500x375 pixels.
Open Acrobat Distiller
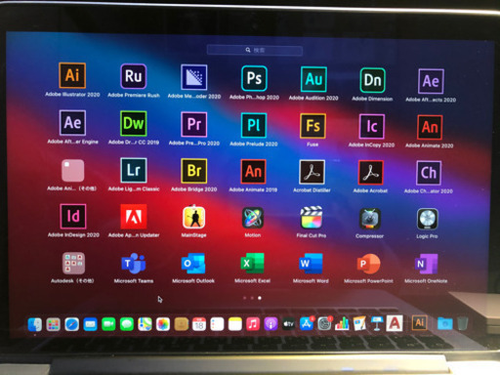(312, 173)
